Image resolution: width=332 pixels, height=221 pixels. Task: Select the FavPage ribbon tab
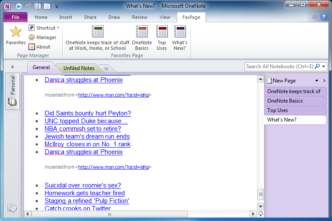point(191,17)
